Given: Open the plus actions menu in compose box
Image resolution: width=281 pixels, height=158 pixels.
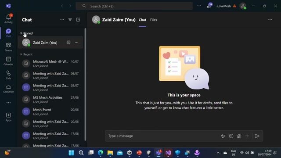Looking at the screenshot, I should click(247, 136).
